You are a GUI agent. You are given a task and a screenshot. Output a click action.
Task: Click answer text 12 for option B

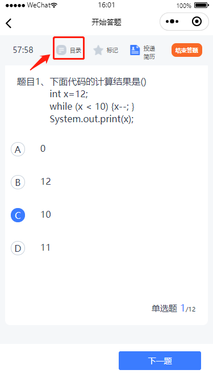tap(45, 181)
